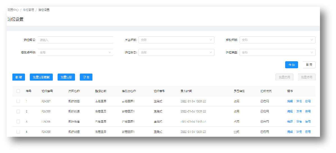Download via the 批量注册模板 button

point(41,77)
